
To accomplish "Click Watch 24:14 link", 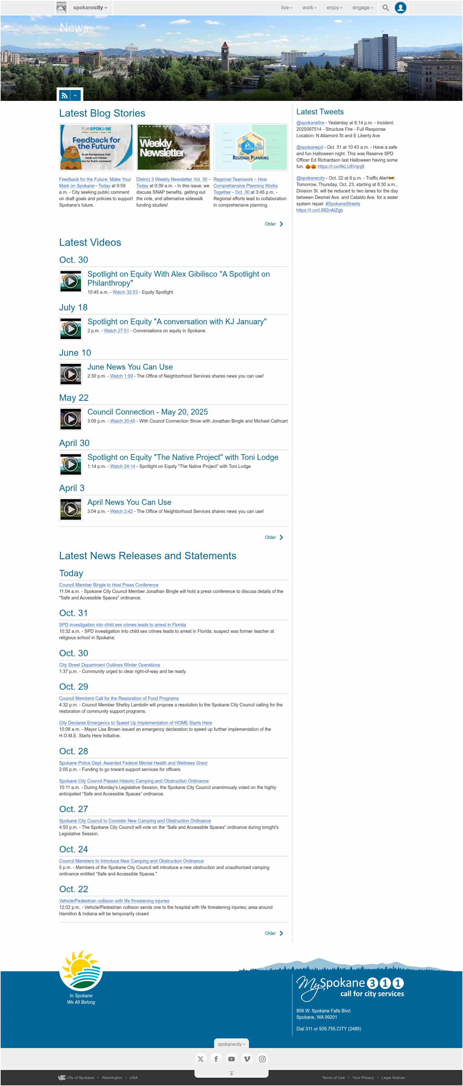I will pyautogui.click(x=123, y=467).
